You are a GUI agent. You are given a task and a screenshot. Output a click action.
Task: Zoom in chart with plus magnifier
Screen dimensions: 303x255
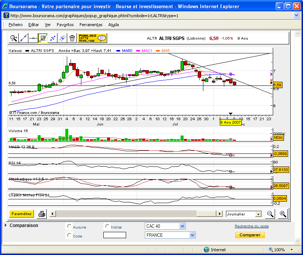coord(283,214)
